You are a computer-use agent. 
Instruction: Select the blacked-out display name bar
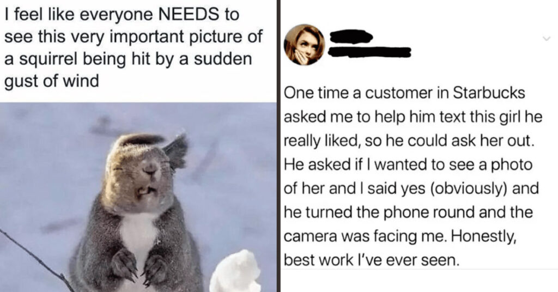point(351,36)
